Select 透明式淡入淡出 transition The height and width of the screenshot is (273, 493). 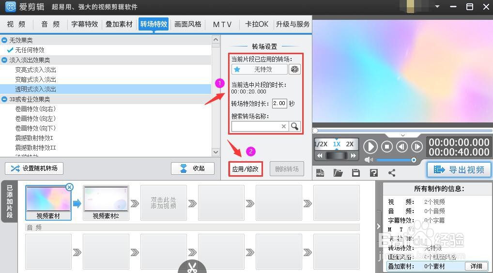(35, 89)
